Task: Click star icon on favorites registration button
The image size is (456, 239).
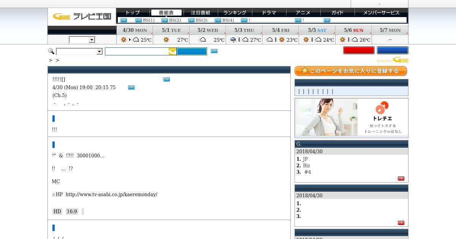Action: (304, 71)
